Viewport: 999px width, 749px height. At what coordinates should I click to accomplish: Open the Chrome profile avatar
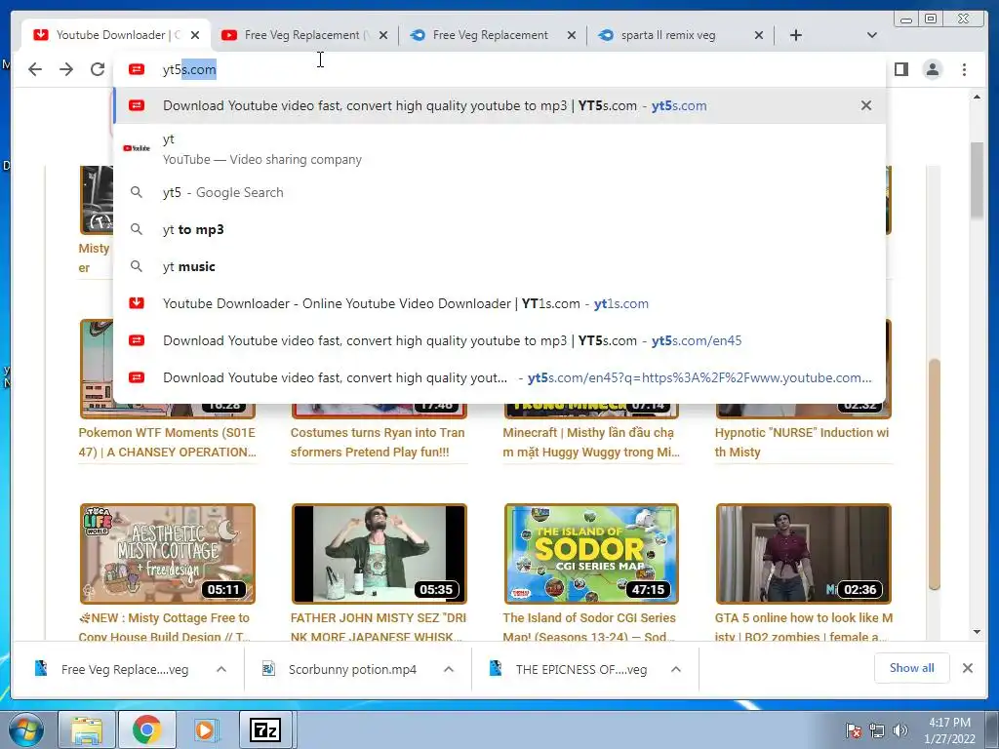click(x=933, y=69)
